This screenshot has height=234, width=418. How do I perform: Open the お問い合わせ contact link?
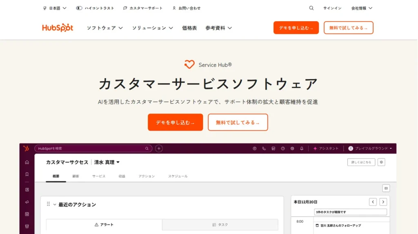coord(186,8)
